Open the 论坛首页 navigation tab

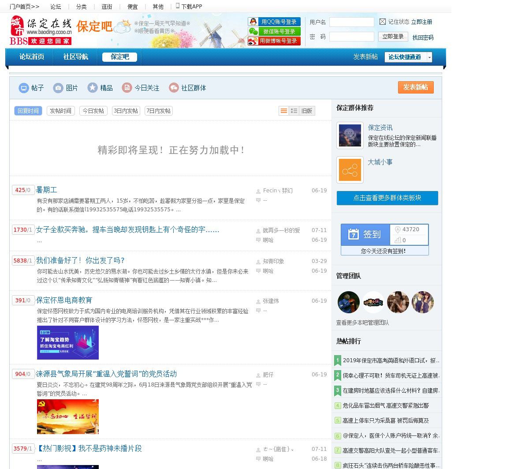click(x=32, y=57)
